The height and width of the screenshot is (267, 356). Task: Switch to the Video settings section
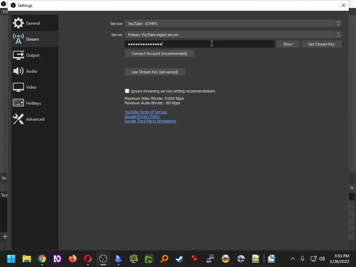[x=35, y=87]
